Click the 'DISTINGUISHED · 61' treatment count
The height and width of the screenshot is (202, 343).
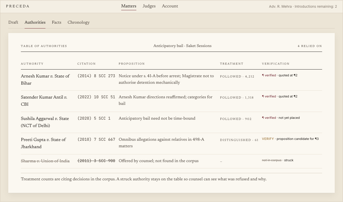(239, 140)
